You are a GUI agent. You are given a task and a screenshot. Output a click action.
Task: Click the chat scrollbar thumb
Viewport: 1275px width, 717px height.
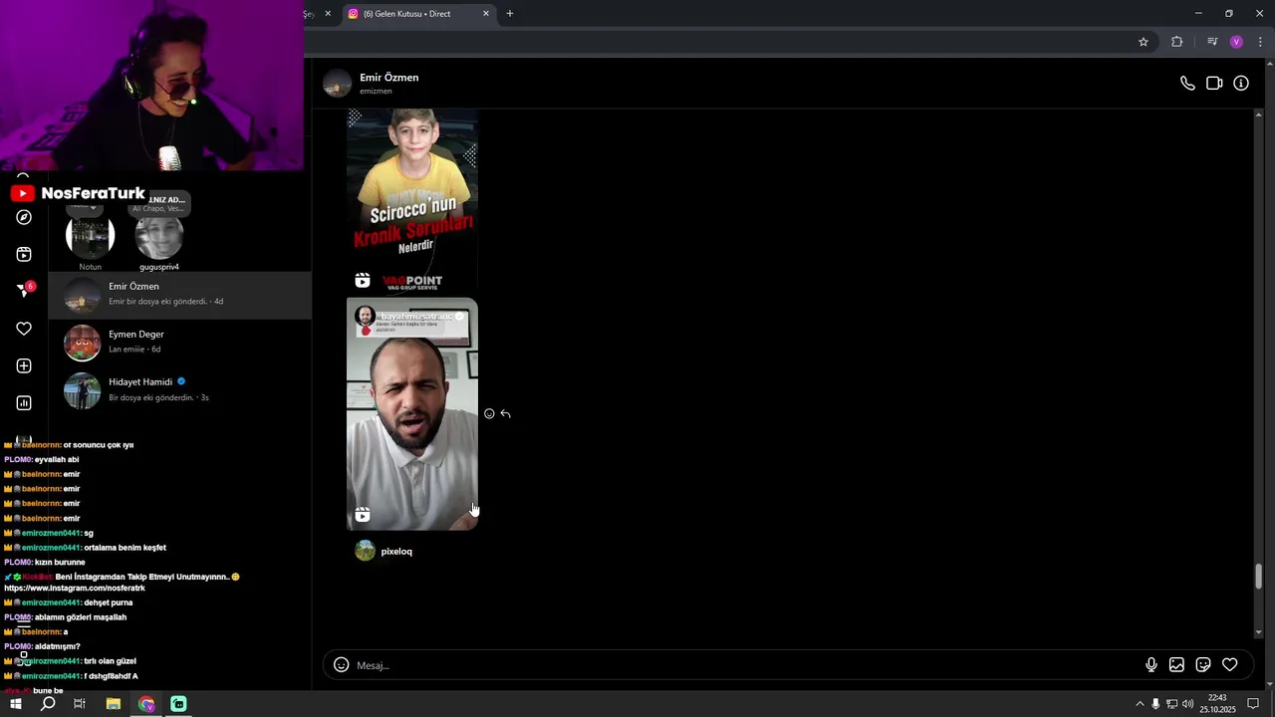1258,577
